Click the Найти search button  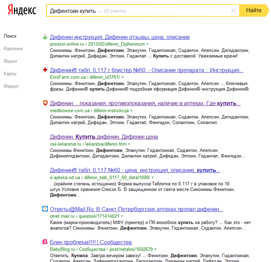click(254, 10)
